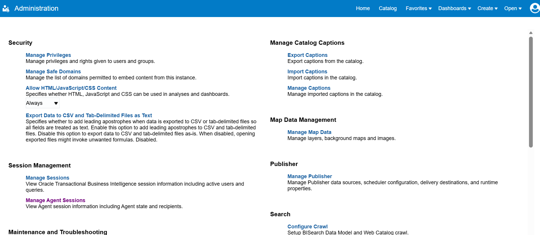Expand the Dashboards menu
The width and height of the screenshot is (540, 235).
click(454, 8)
